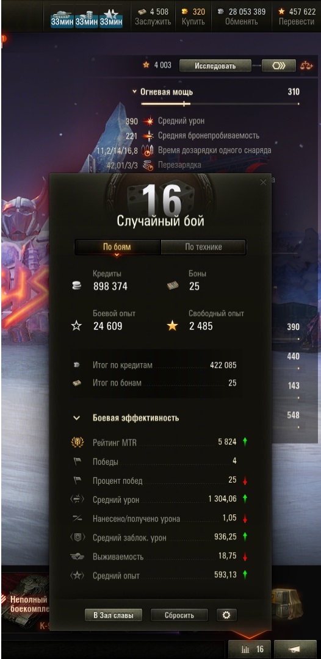Viewport: 321px width, 659px height.
Task: Click the double-arrow research tree button
Action: [278, 65]
